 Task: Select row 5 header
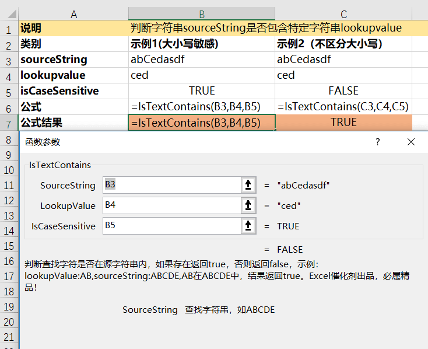point(9,93)
